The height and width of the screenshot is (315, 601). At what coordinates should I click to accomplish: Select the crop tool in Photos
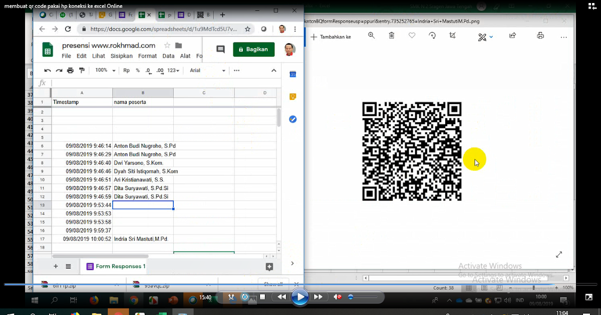click(x=453, y=35)
